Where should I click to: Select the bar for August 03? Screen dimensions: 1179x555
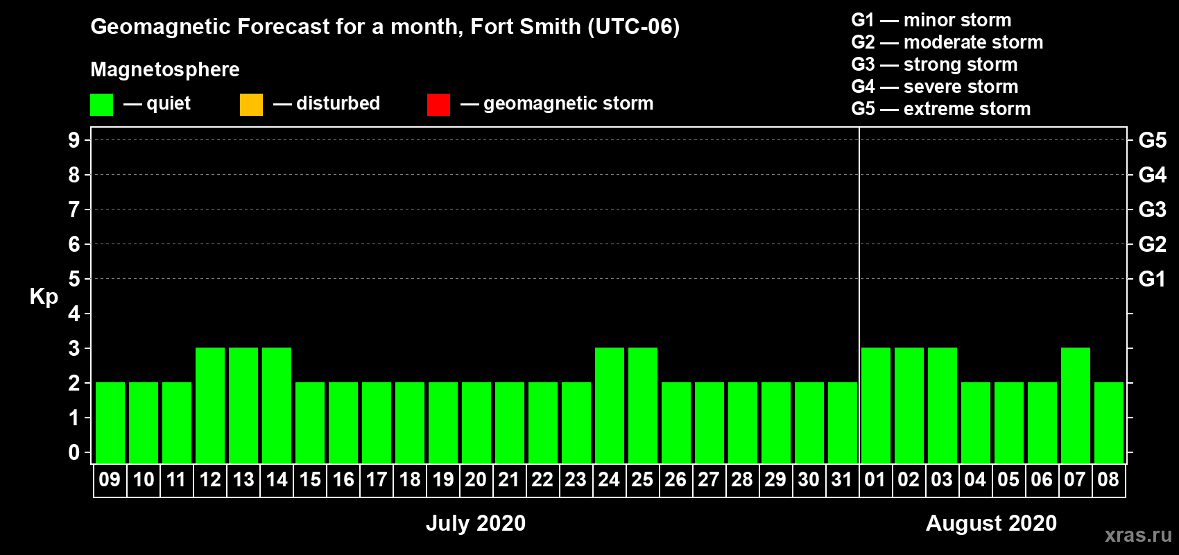943,405
